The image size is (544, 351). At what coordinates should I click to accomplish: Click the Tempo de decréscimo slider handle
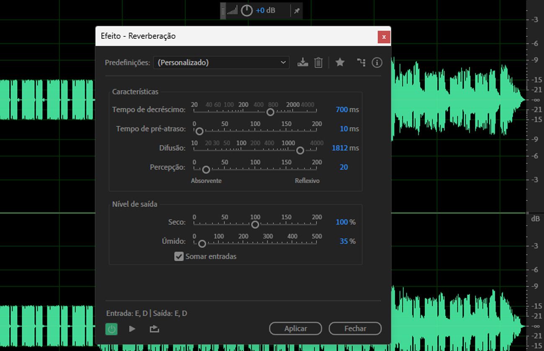click(x=270, y=112)
